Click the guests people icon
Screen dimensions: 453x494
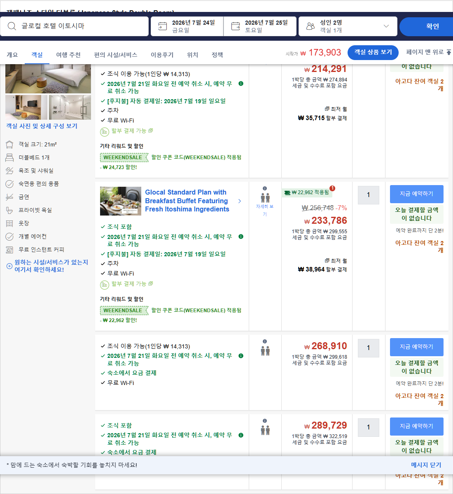[x=311, y=26]
